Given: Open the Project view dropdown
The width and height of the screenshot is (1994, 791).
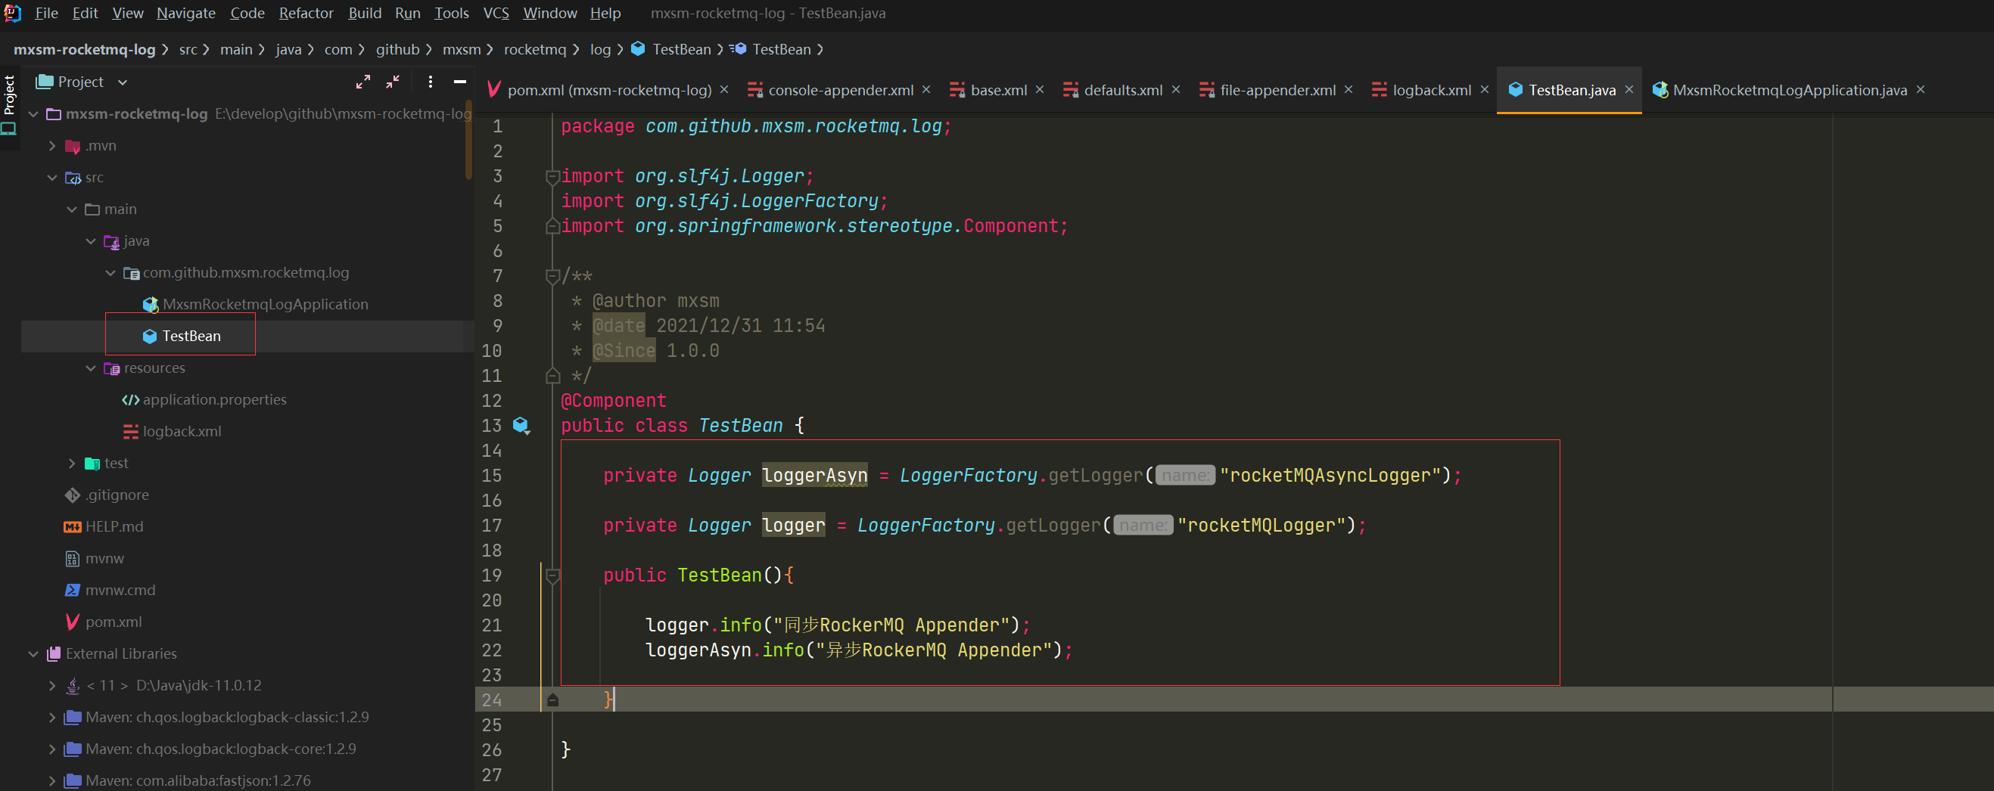Looking at the screenshot, I should pos(123,82).
